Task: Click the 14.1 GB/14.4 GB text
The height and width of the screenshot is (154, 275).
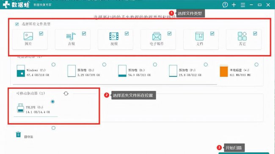Action: click(38, 112)
